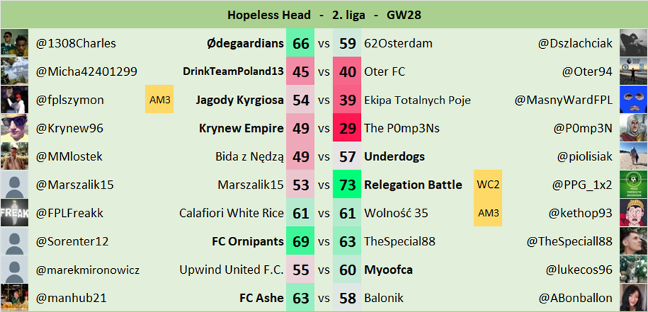Image resolution: width=648 pixels, height=312 pixels.
Task: Open the FREAK avatar of @FPLFreakk
Action: [14, 213]
